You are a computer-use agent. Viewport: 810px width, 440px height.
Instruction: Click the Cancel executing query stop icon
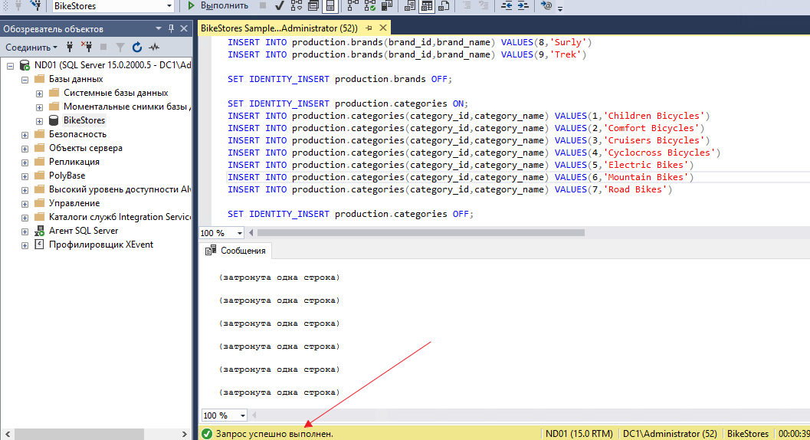click(263, 5)
